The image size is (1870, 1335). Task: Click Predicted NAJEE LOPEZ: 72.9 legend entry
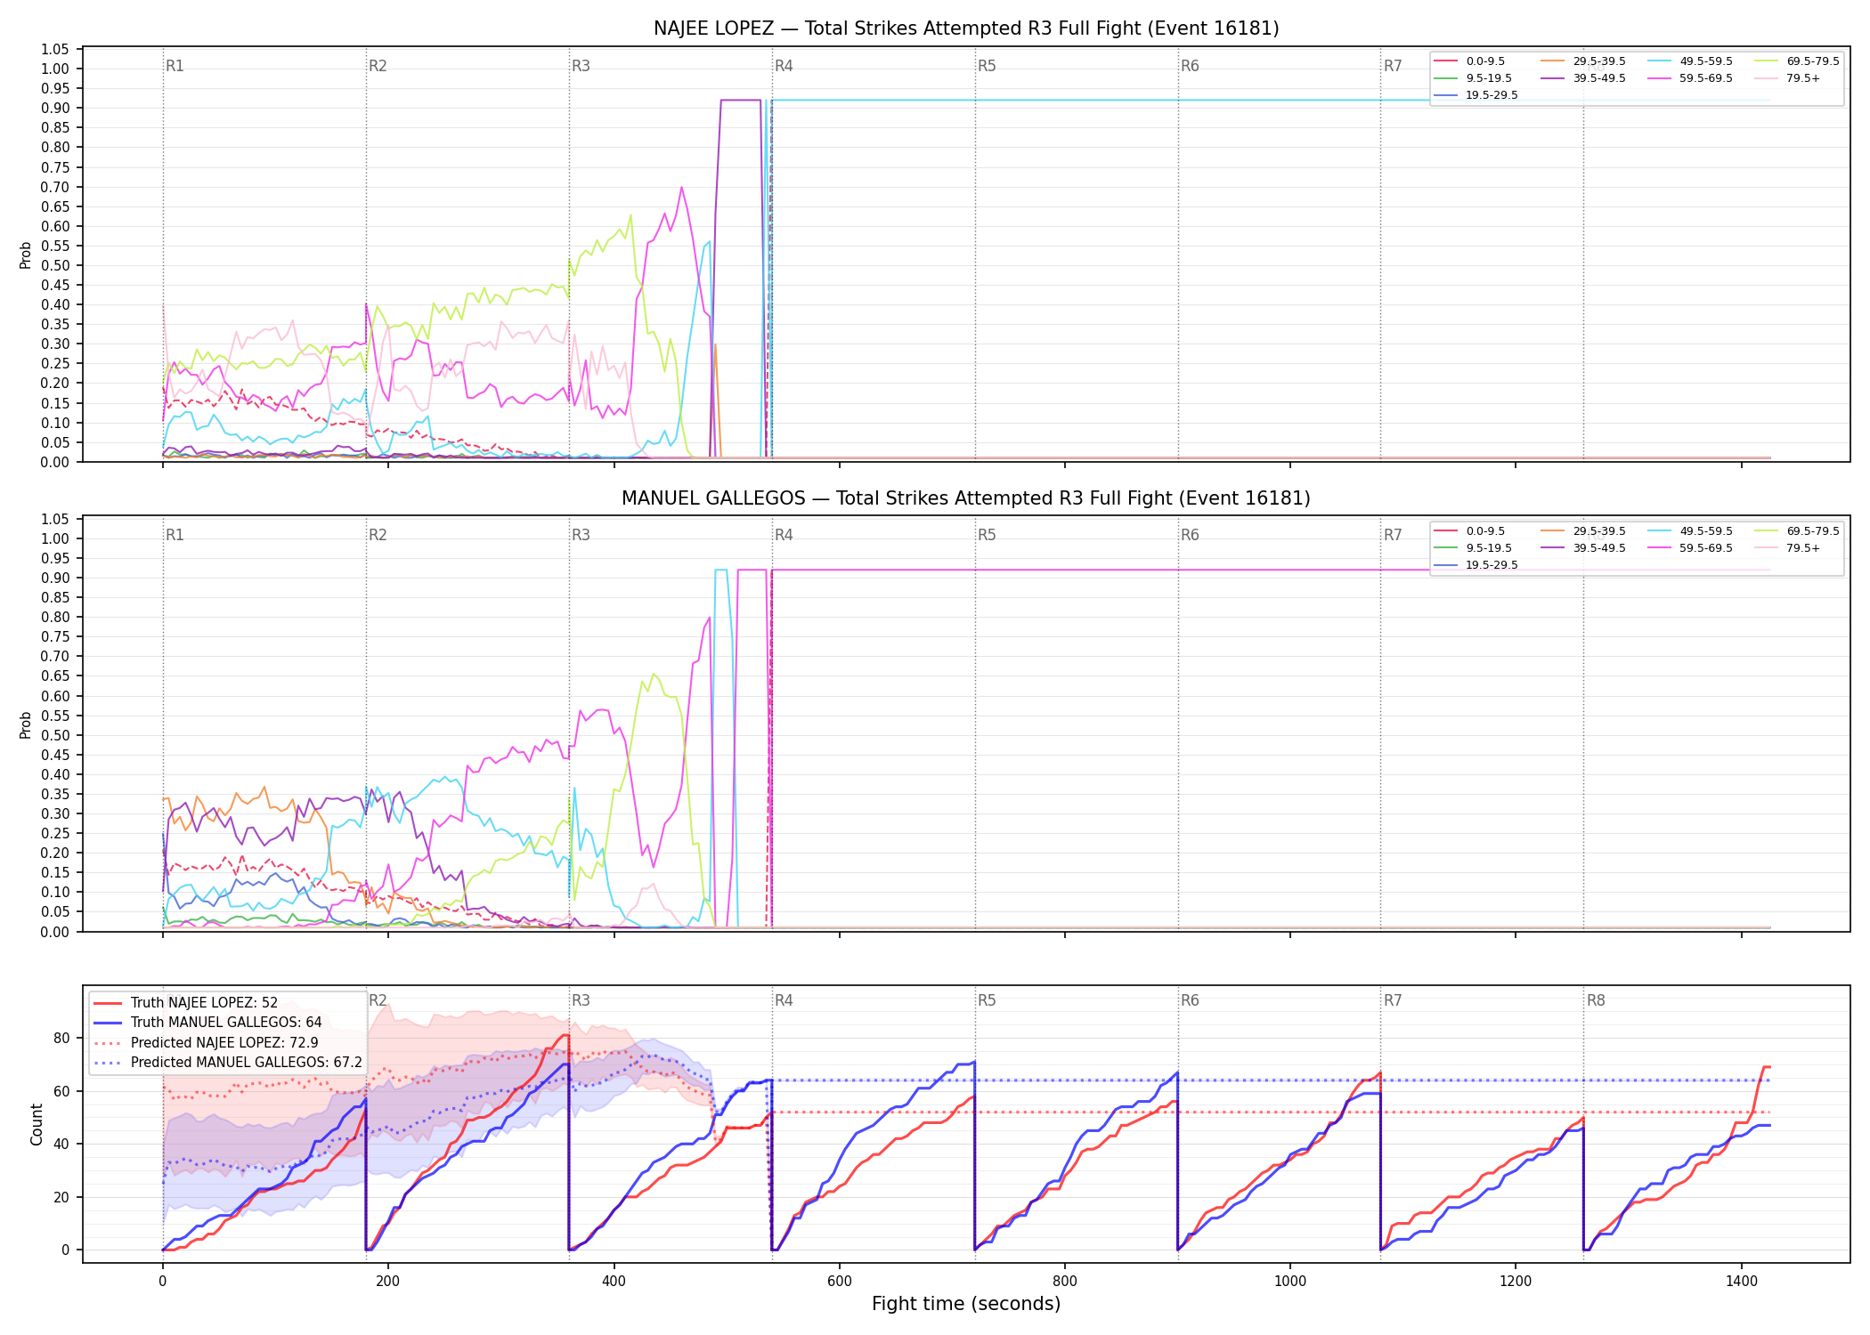coord(206,1043)
